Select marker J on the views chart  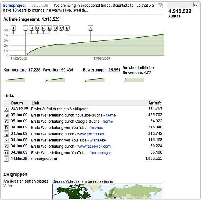[x=13, y=28]
